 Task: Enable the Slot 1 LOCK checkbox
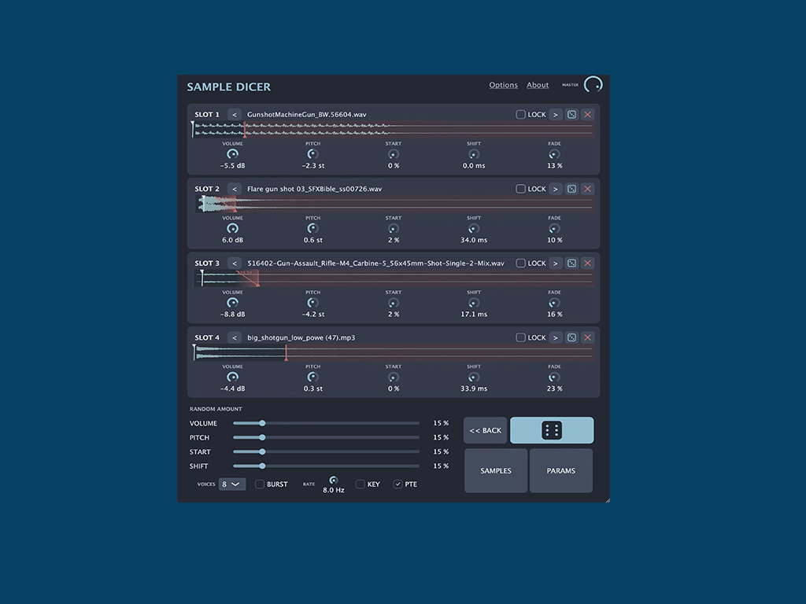pos(520,115)
